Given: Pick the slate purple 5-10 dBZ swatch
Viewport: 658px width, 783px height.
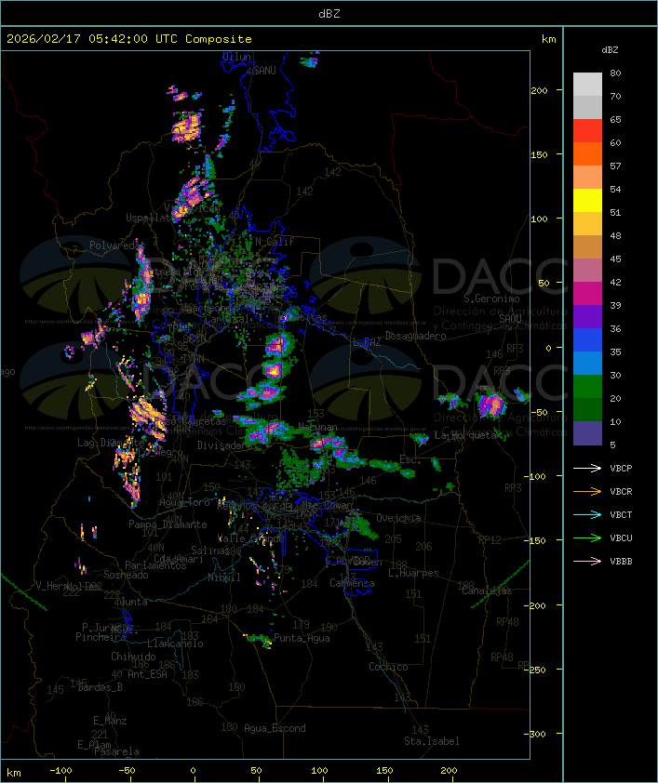Looking at the screenshot, I should click(587, 432).
